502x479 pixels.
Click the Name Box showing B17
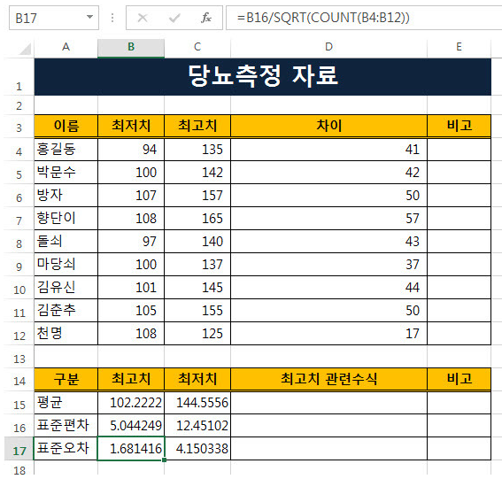[54, 18]
